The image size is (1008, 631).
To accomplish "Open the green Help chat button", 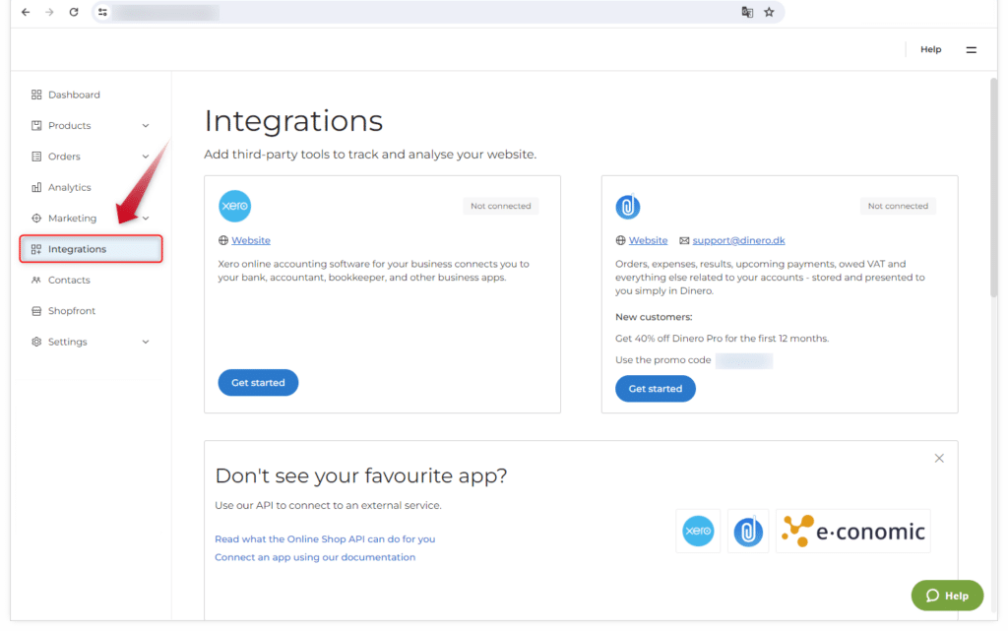I will click(947, 596).
